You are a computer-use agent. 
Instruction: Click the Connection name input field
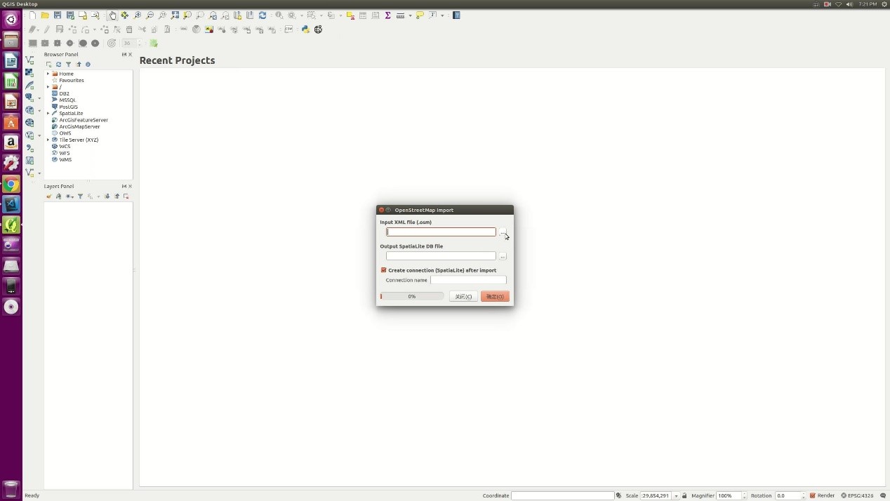[x=467, y=280]
